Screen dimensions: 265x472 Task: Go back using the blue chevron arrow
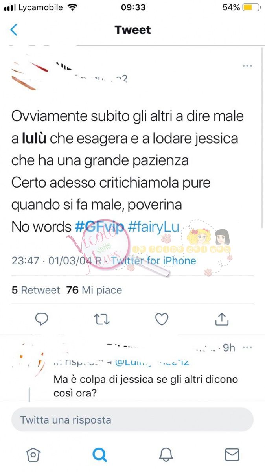click(14, 29)
